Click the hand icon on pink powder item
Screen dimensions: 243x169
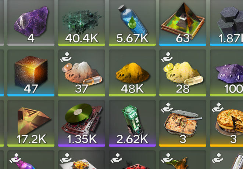point(66,57)
